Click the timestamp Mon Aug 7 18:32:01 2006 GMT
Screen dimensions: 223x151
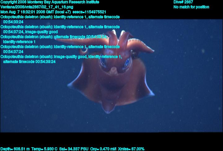click(x=27, y=12)
